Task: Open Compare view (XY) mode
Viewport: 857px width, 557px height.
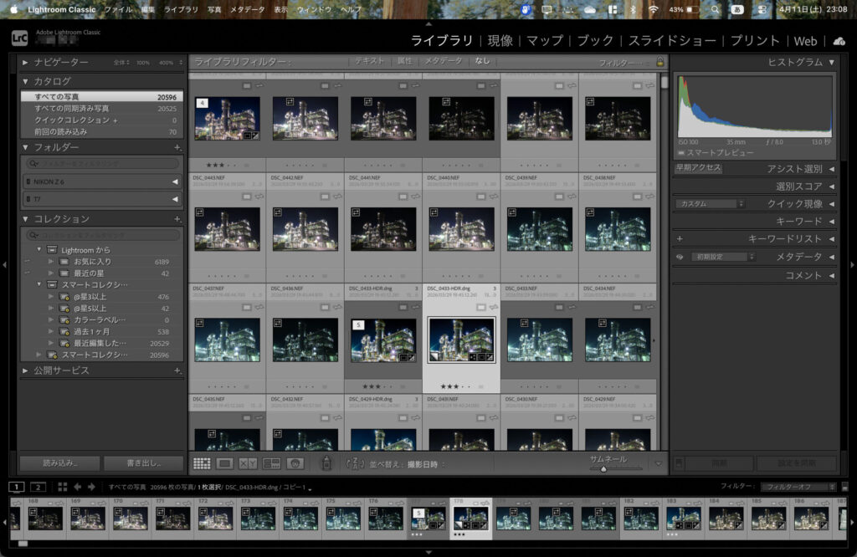Action: (248, 463)
